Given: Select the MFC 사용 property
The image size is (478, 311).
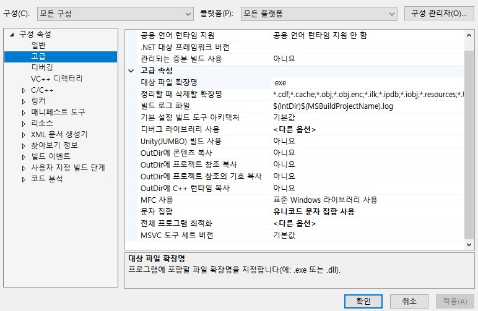Looking at the screenshot, I should 204,200.
